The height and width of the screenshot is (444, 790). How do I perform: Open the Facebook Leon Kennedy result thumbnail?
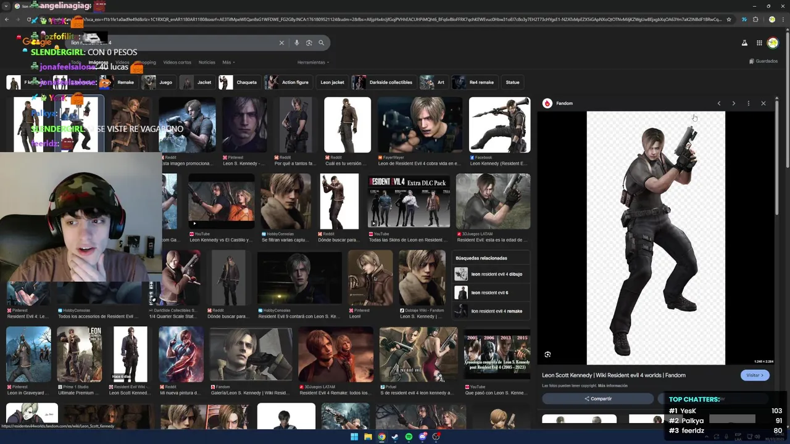(499, 125)
